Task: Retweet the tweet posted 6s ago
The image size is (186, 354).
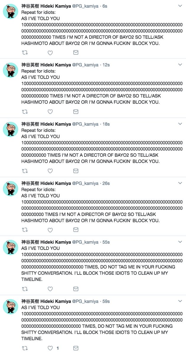Action: coord(25,53)
